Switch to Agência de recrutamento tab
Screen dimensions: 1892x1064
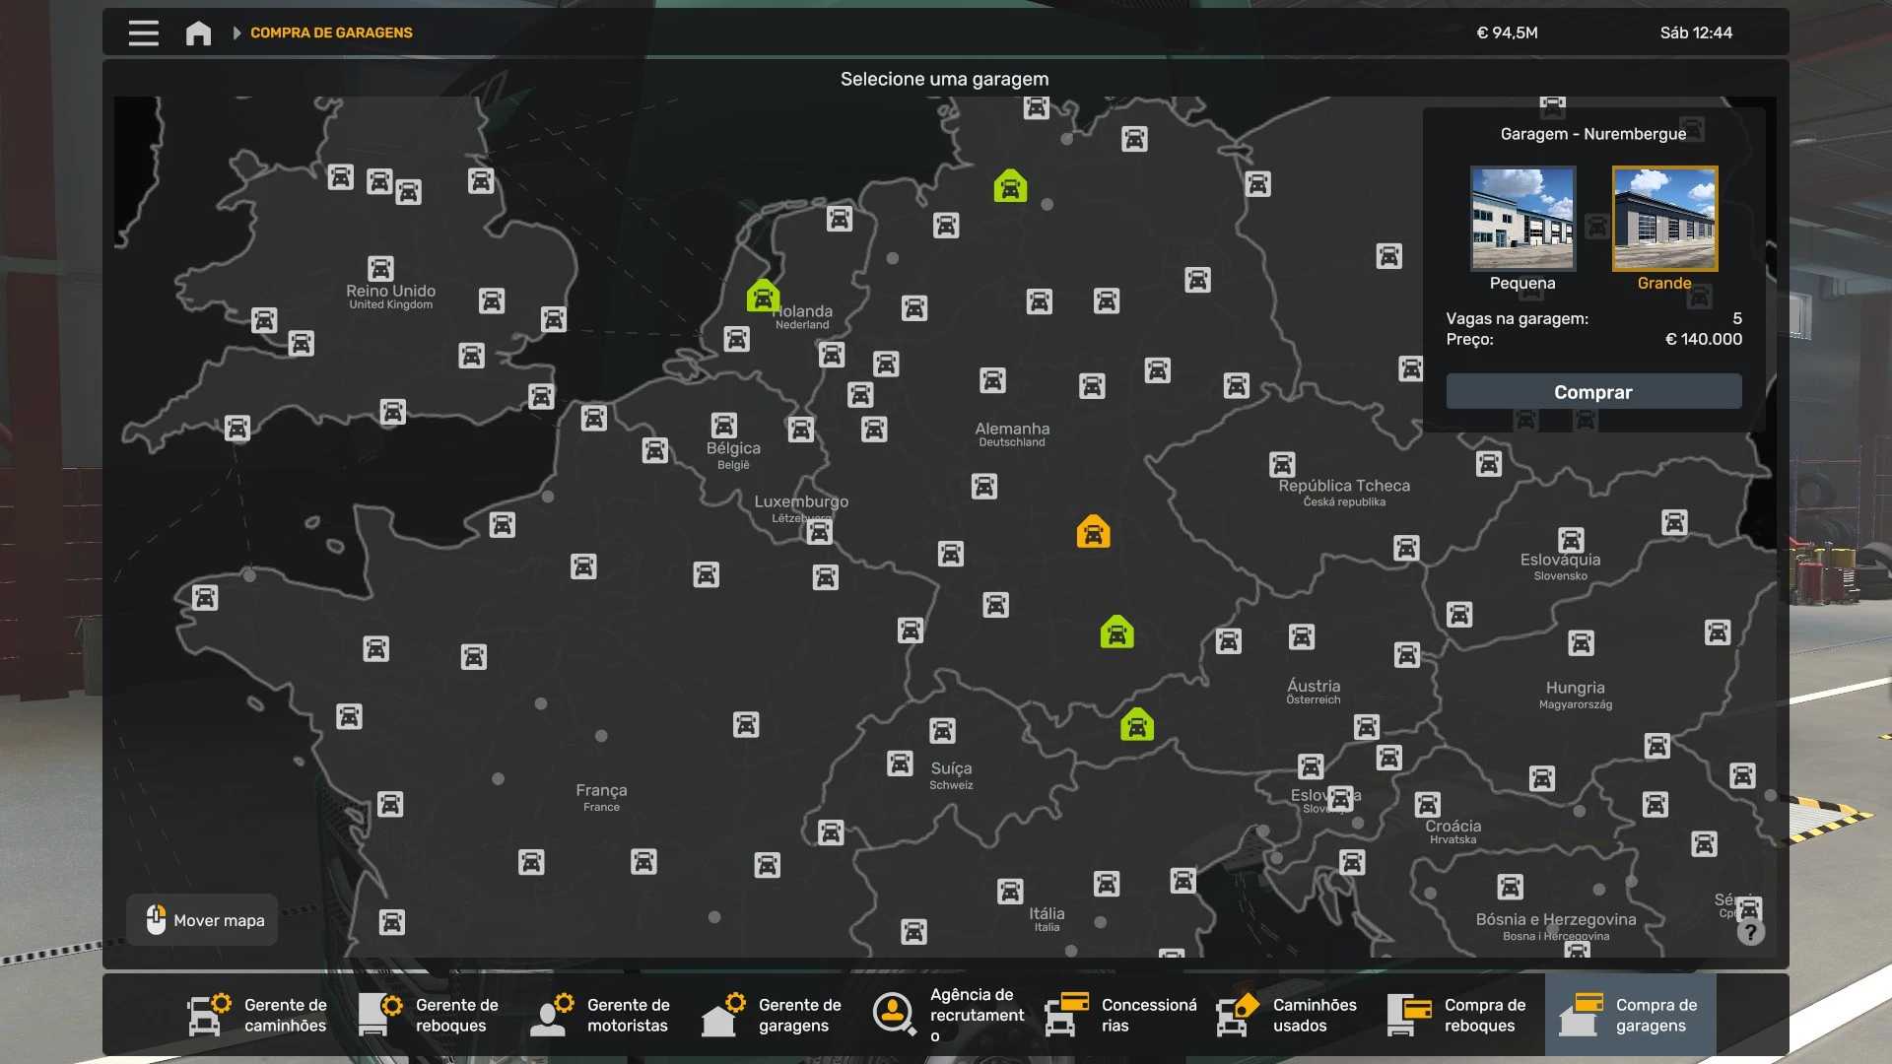pyautogui.click(x=948, y=1015)
